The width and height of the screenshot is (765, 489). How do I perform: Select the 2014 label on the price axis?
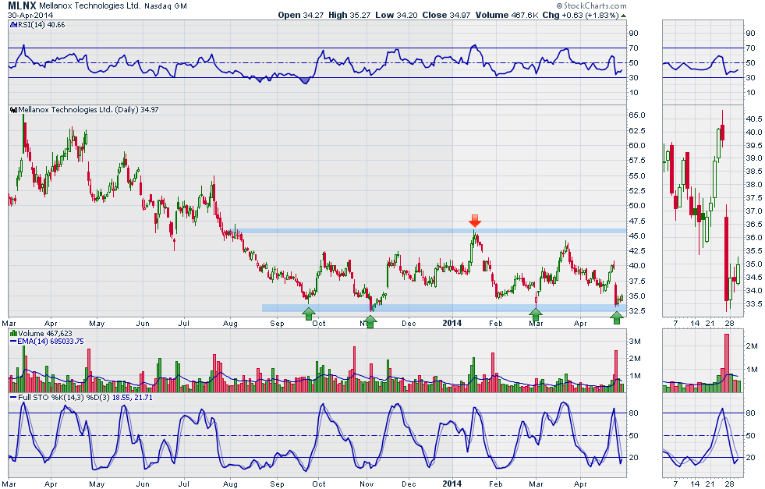pyautogui.click(x=454, y=321)
